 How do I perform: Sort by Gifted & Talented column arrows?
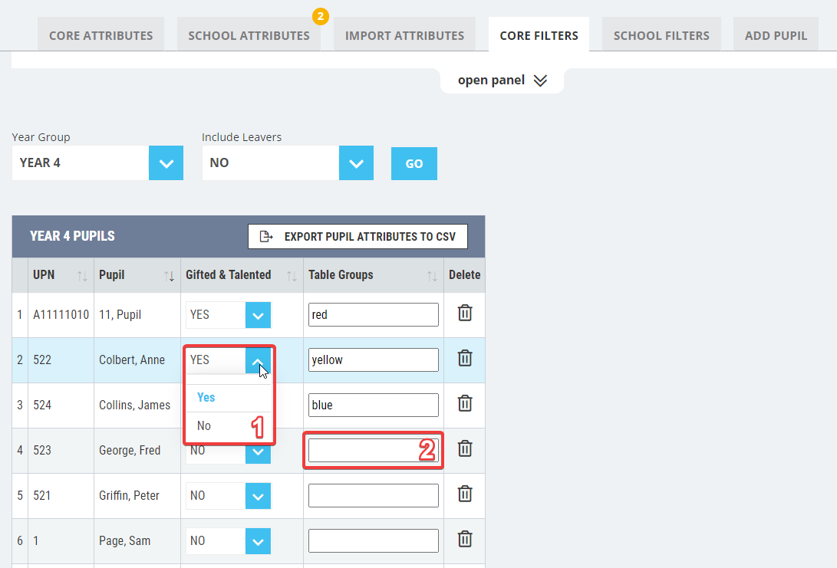point(292,276)
